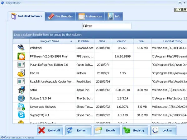Click the Puran Defrag program icon
The height and width of the screenshot is (140, 187).
[21, 65]
